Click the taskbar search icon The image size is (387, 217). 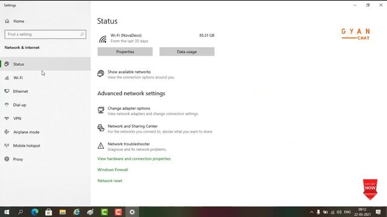point(21,212)
